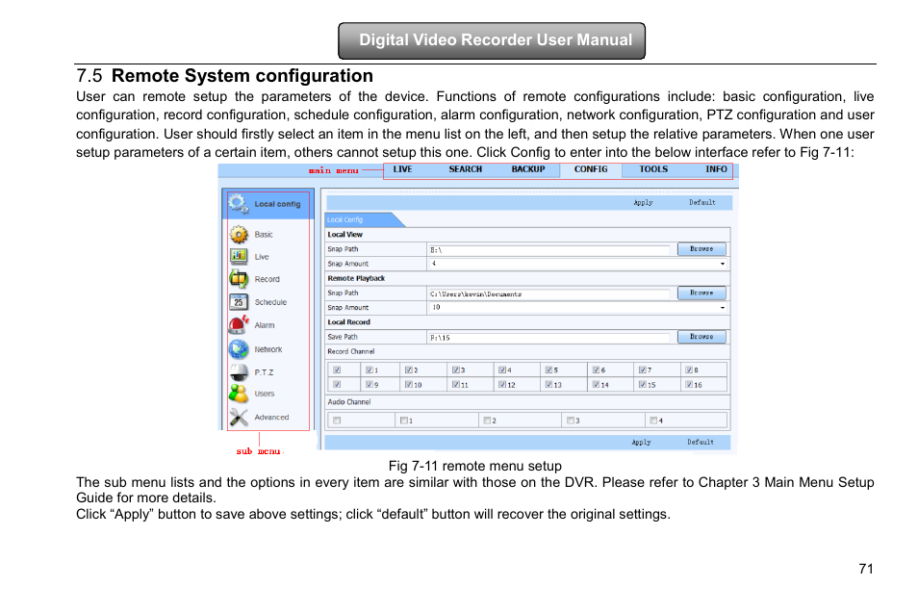
Task: Enable audio channel 2
Action: (487, 420)
